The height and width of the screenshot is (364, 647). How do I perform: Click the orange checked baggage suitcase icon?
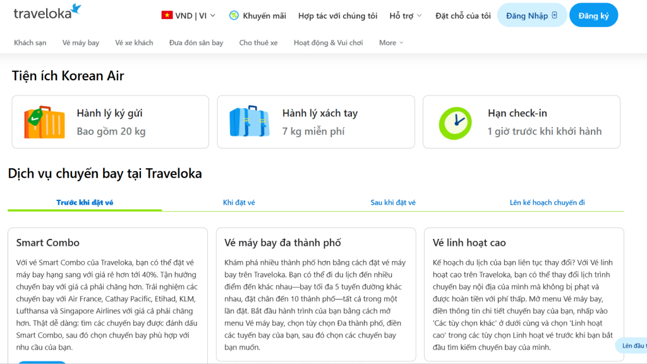point(45,122)
